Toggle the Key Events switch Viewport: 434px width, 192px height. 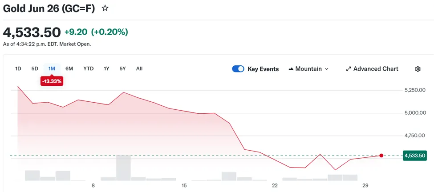point(238,69)
